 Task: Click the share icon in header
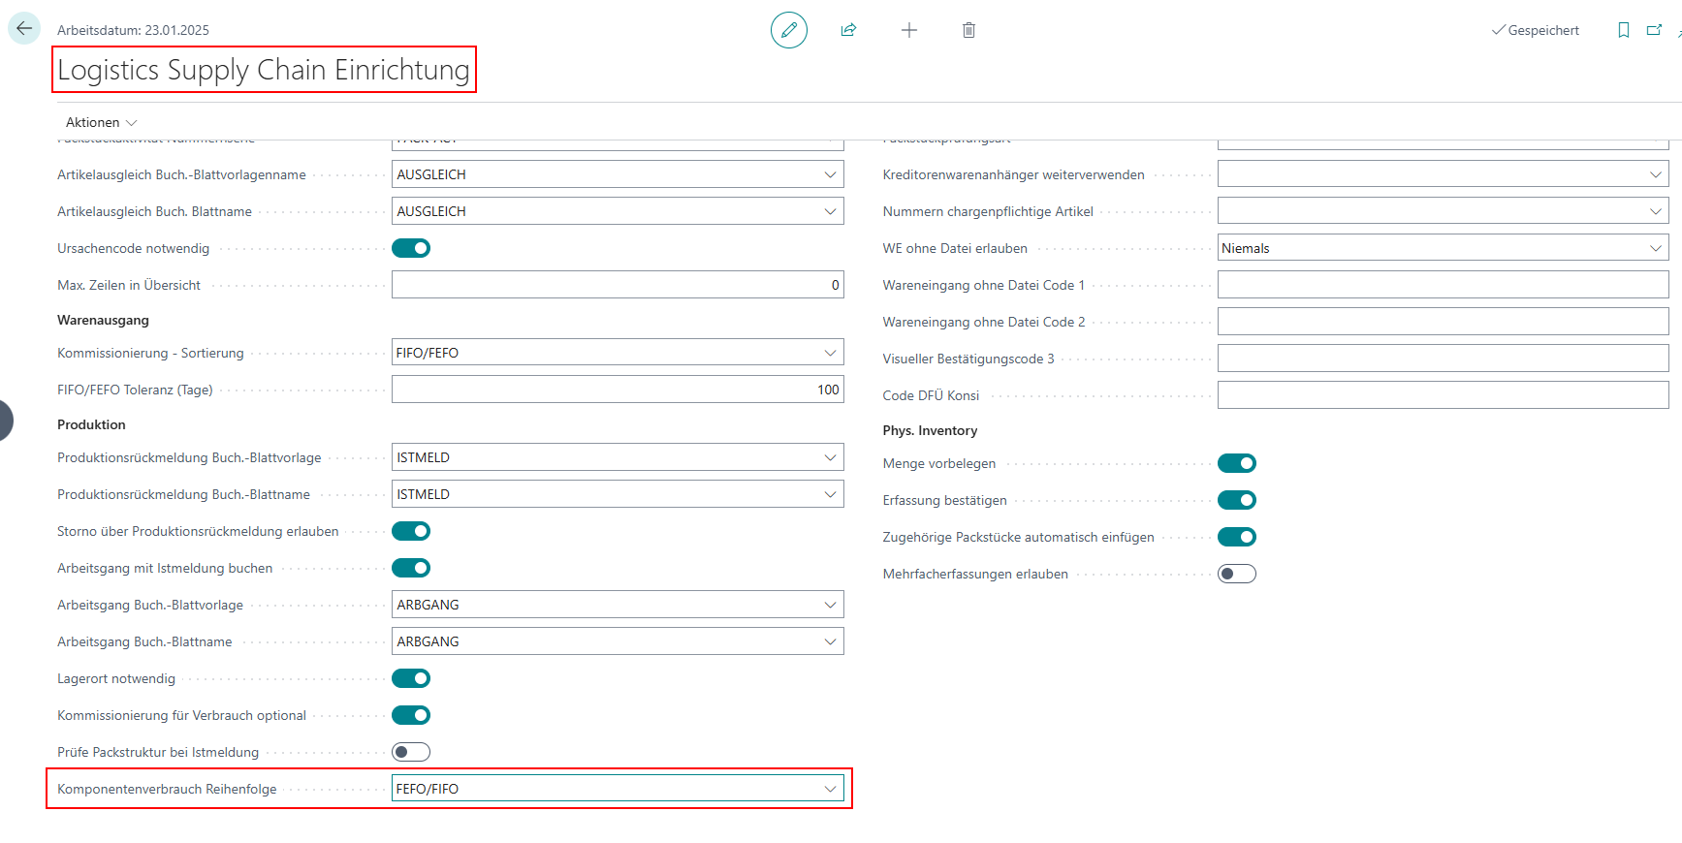tap(848, 30)
